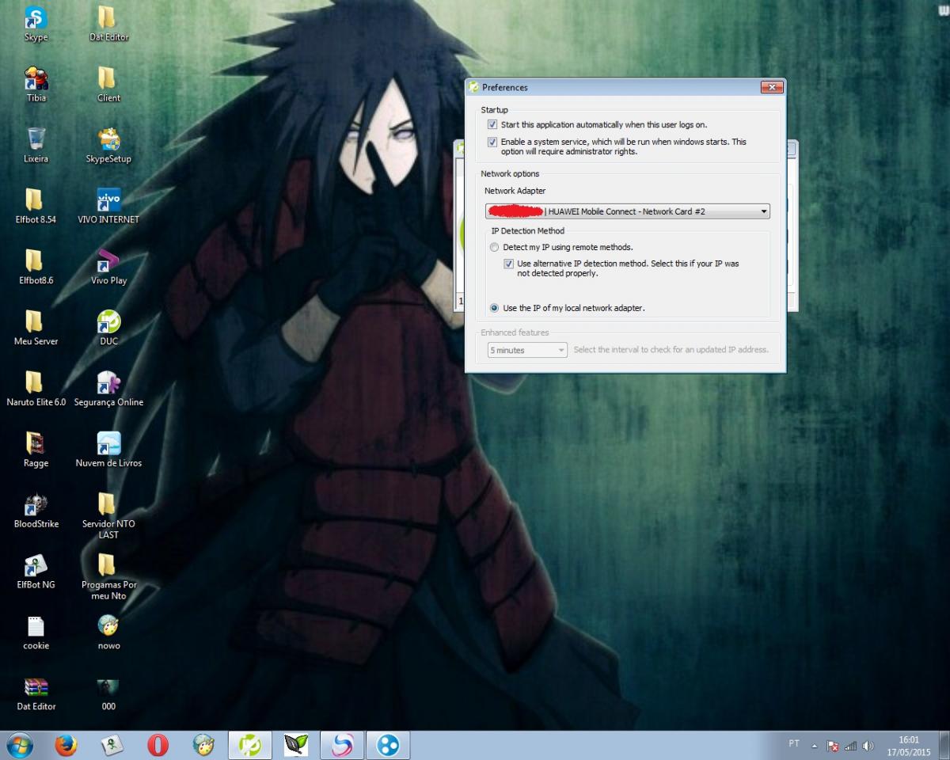Open the Paint palette taskbar icon
The height and width of the screenshot is (760, 950).
(204, 745)
